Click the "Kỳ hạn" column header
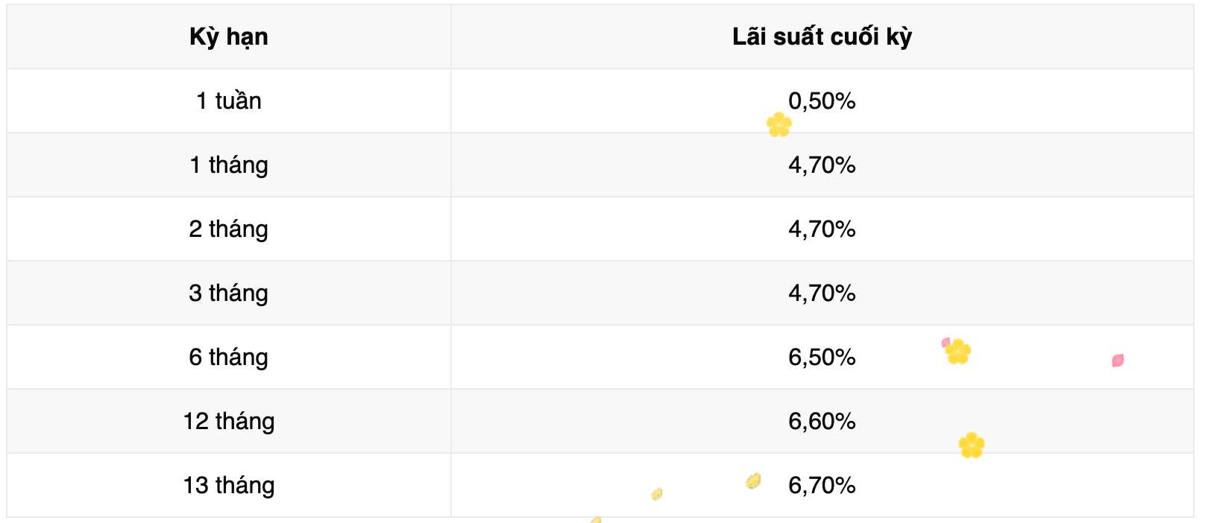The width and height of the screenshot is (1205, 523). click(229, 37)
